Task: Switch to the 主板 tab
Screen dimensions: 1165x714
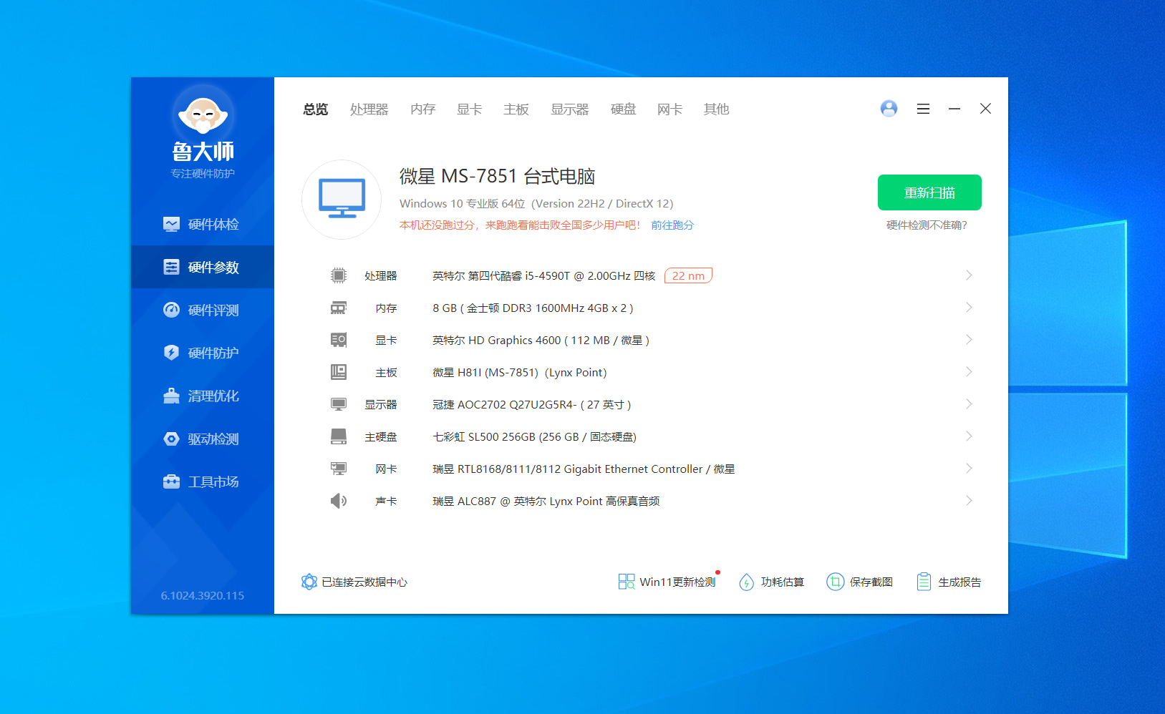Action: pos(516,109)
